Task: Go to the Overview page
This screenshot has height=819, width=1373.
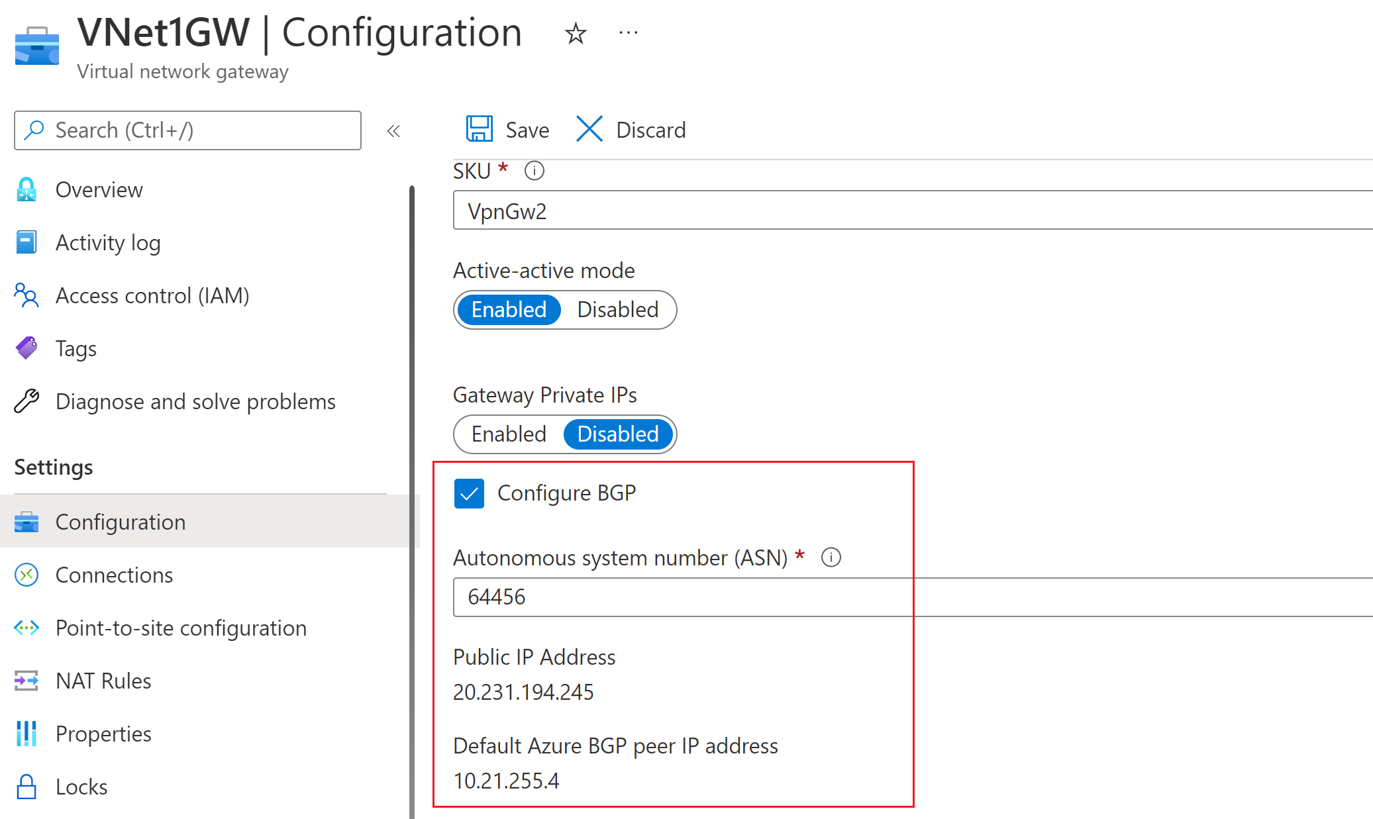Action: (x=99, y=190)
